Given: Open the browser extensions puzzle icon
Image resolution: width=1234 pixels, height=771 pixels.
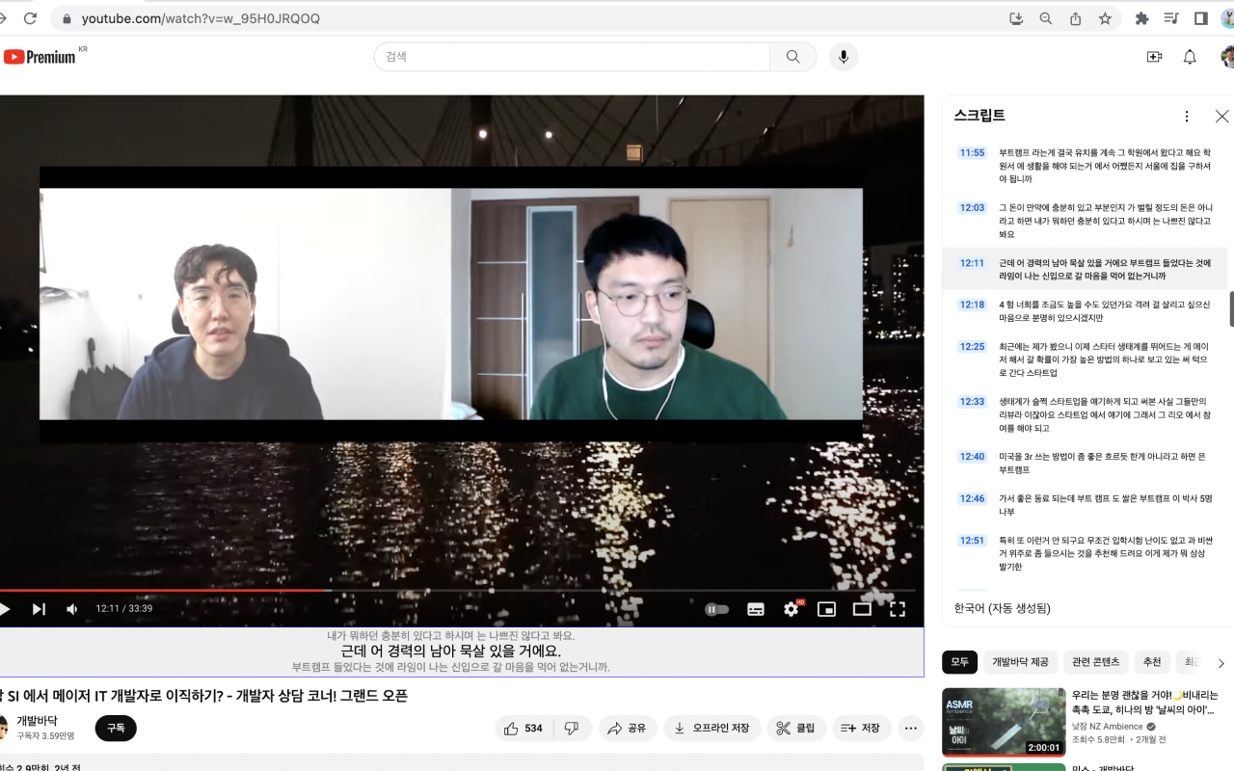Looking at the screenshot, I should tap(1142, 18).
